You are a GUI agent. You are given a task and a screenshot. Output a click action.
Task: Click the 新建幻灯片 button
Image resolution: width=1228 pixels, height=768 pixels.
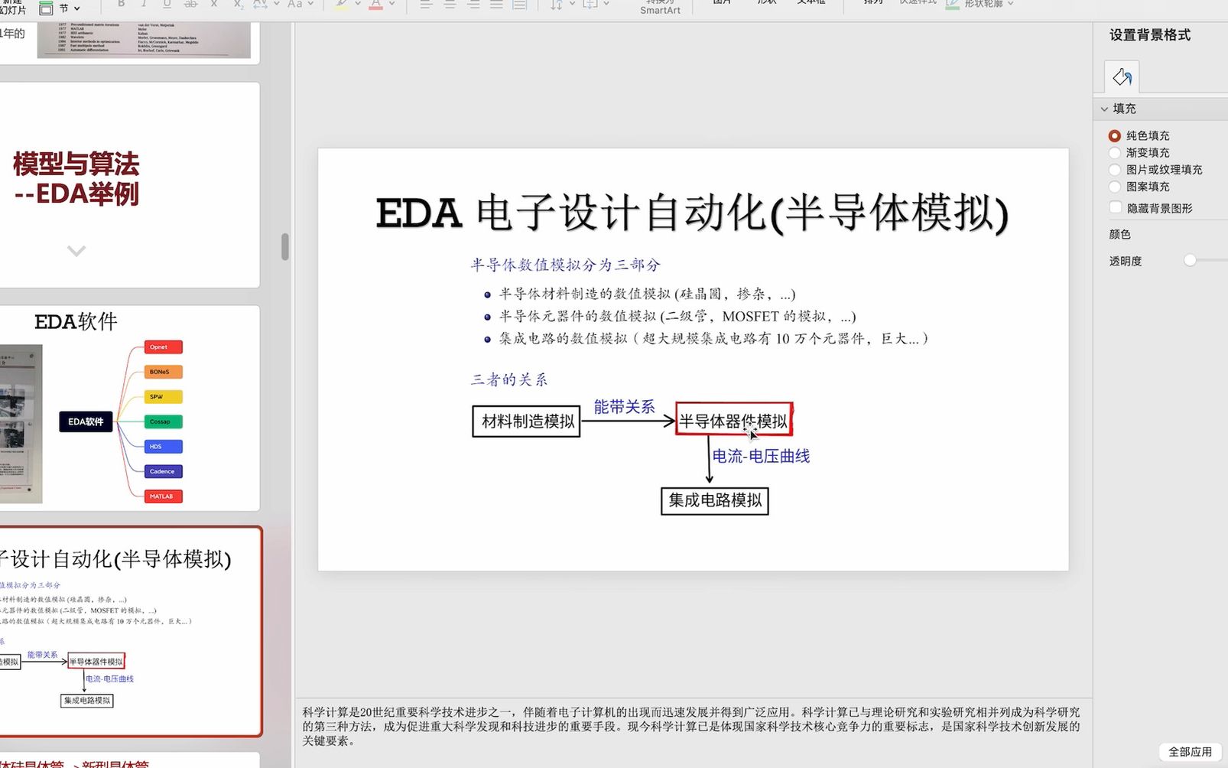click(12, 7)
